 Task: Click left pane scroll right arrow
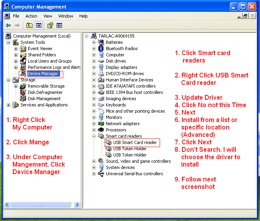pyautogui.click(x=77, y=205)
